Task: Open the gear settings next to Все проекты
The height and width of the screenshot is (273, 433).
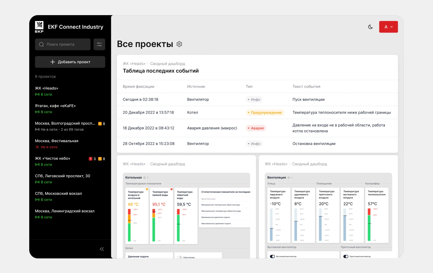Action: (179, 44)
